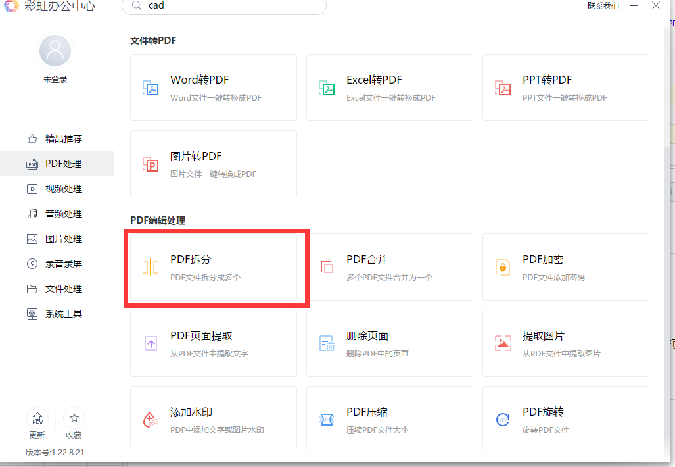The width and height of the screenshot is (675, 467).
Task: Click the 从PDF文件中提取文字 description
Action: tap(209, 354)
